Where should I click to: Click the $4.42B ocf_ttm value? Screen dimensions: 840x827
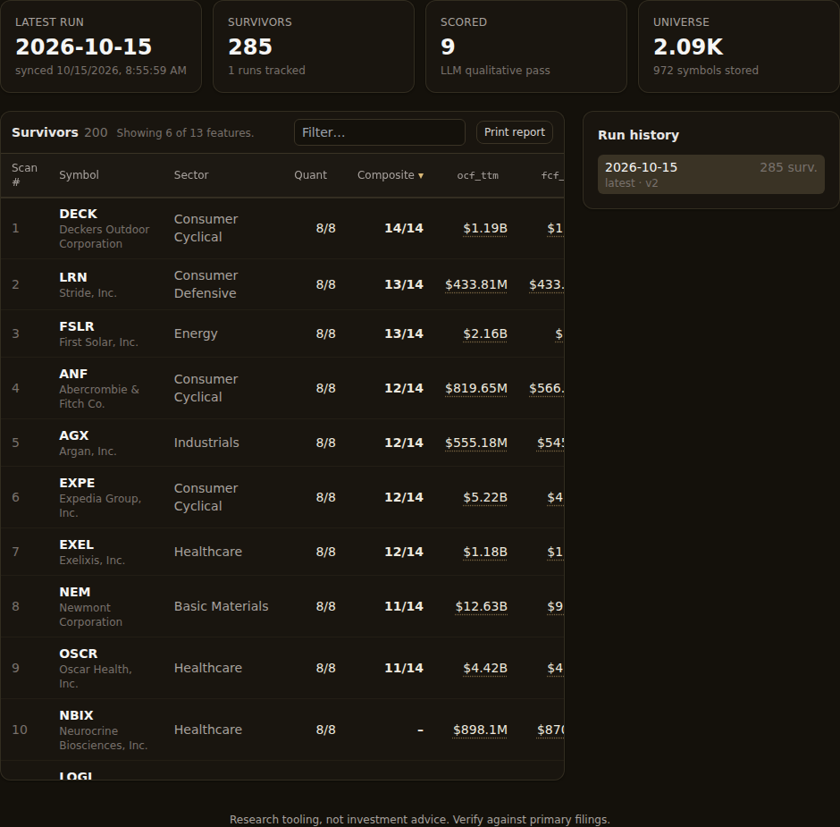[x=485, y=668]
